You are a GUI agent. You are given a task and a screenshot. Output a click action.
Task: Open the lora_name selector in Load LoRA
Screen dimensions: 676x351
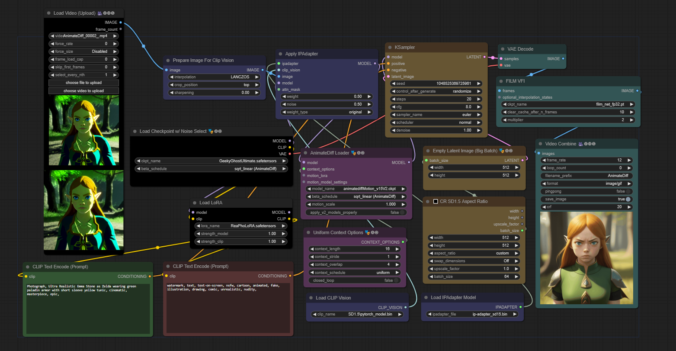point(241,225)
